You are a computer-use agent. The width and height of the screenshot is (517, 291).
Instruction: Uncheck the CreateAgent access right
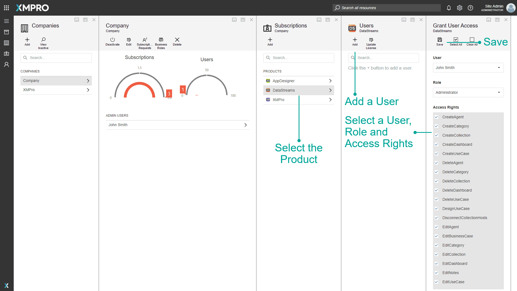point(436,117)
